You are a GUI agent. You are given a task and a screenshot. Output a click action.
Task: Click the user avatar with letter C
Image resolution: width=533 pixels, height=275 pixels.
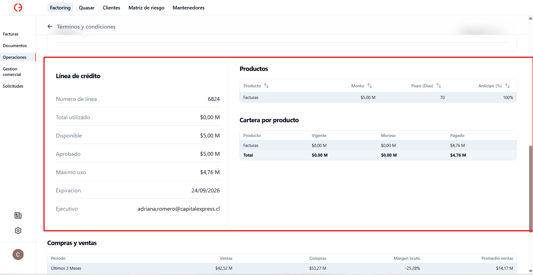click(x=18, y=254)
